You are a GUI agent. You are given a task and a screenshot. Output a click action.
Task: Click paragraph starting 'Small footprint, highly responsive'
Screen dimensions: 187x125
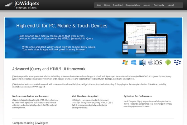point(148,104)
